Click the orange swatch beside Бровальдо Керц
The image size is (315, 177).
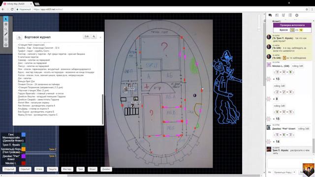click(24, 149)
